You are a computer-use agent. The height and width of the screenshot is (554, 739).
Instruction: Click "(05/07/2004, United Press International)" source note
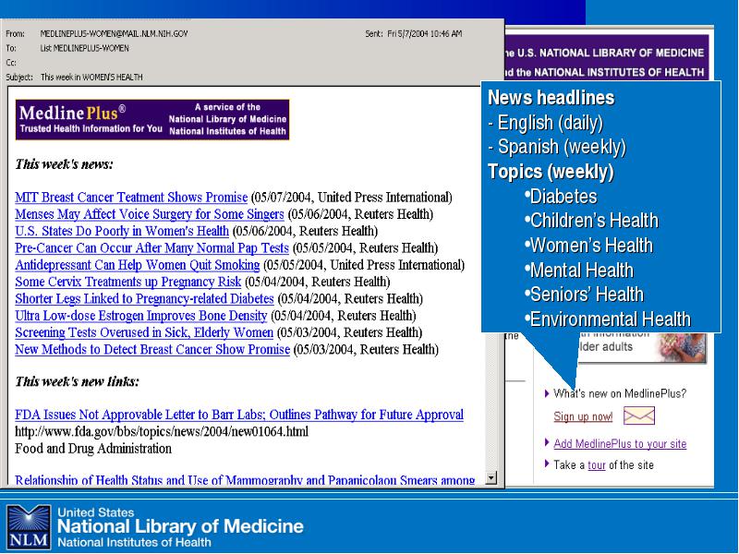click(351, 197)
